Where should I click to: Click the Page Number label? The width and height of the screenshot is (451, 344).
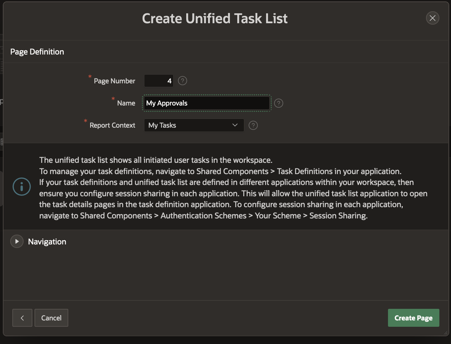click(114, 81)
